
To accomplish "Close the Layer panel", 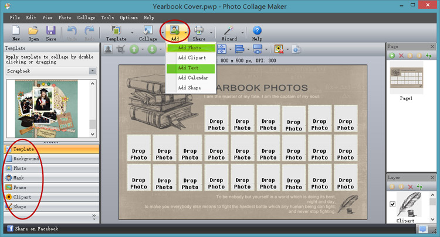I will tap(432, 177).
